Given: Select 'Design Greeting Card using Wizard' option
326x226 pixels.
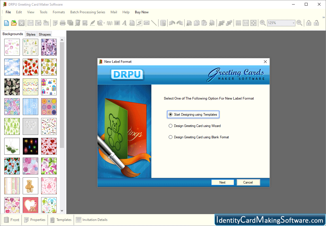Looking at the screenshot, I should tap(194, 126).
